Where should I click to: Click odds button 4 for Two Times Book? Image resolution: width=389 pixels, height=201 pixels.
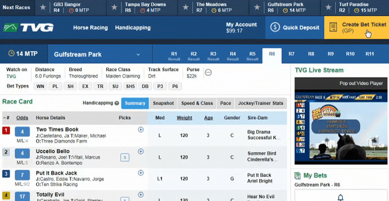click(22, 132)
